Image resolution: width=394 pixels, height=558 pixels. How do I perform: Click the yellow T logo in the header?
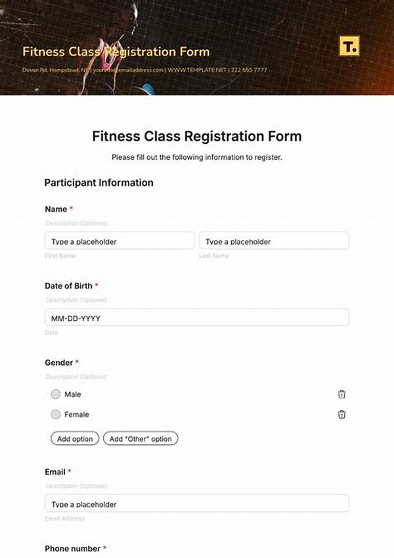click(351, 47)
